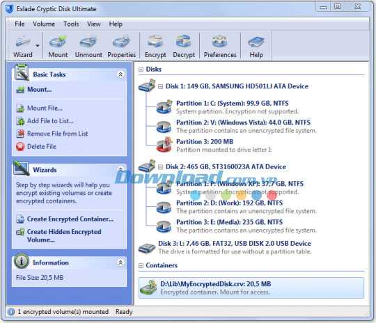Click '1 encrypted volume(s) mounted' status text
This screenshot has height=323, width=376.
point(63,312)
